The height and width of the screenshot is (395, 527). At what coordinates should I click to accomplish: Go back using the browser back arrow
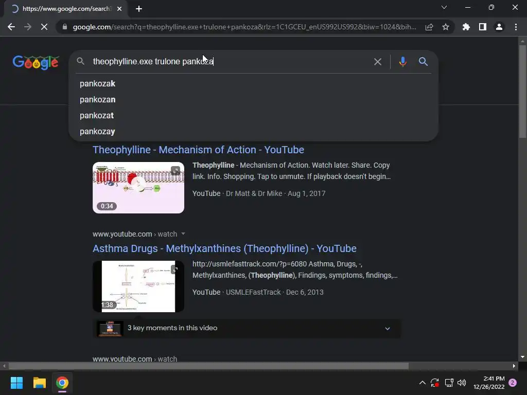pyautogui.click(x=11, y=27)
